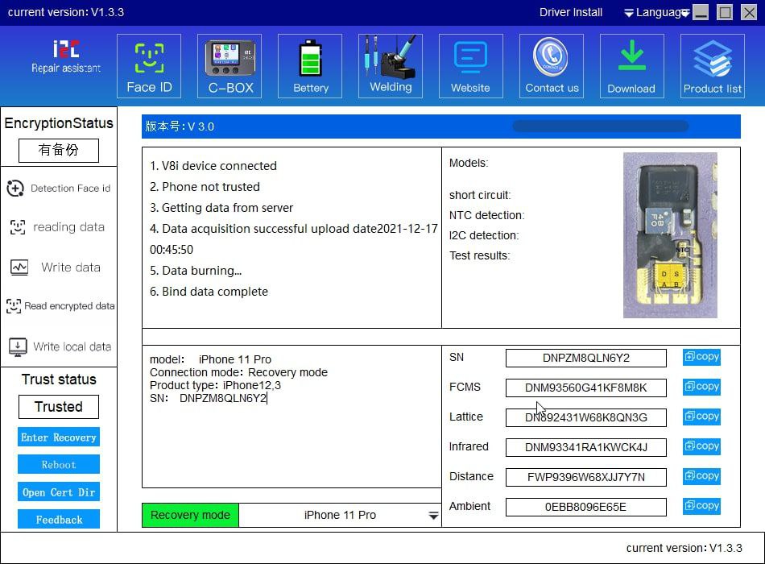Open the Download section

click(632, 66)
